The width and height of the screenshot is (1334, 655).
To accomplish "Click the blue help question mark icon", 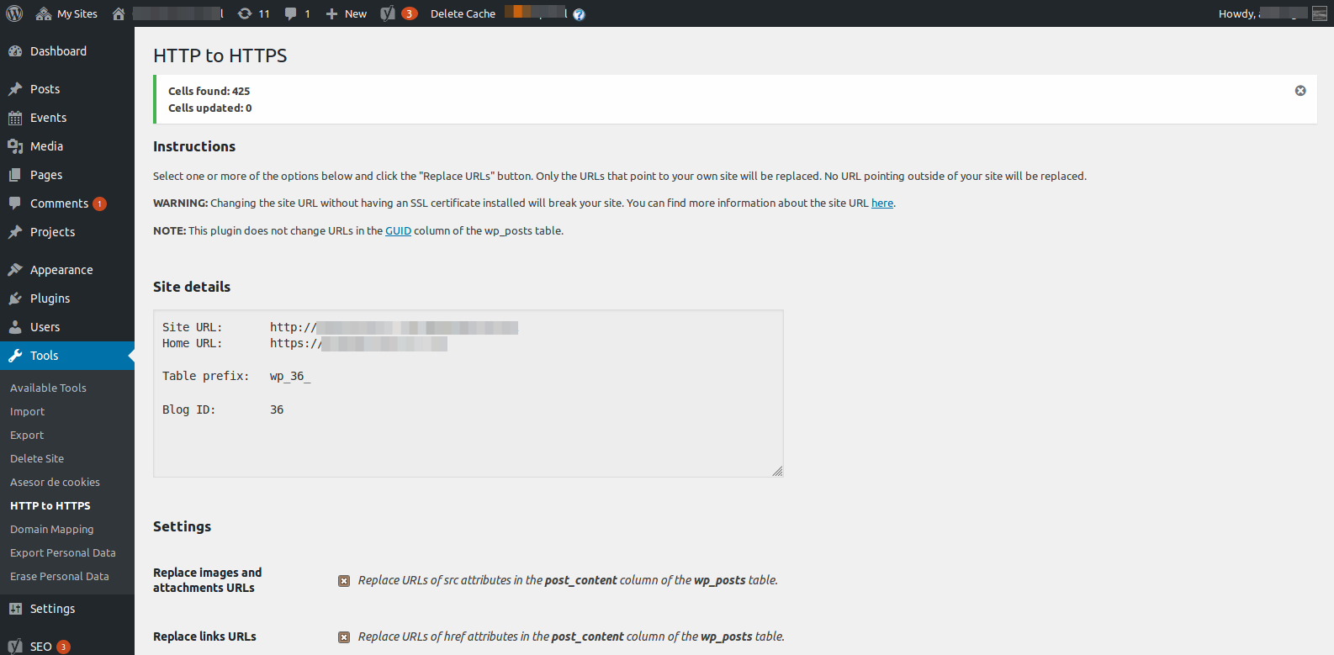I will click(x=579, y=14).
